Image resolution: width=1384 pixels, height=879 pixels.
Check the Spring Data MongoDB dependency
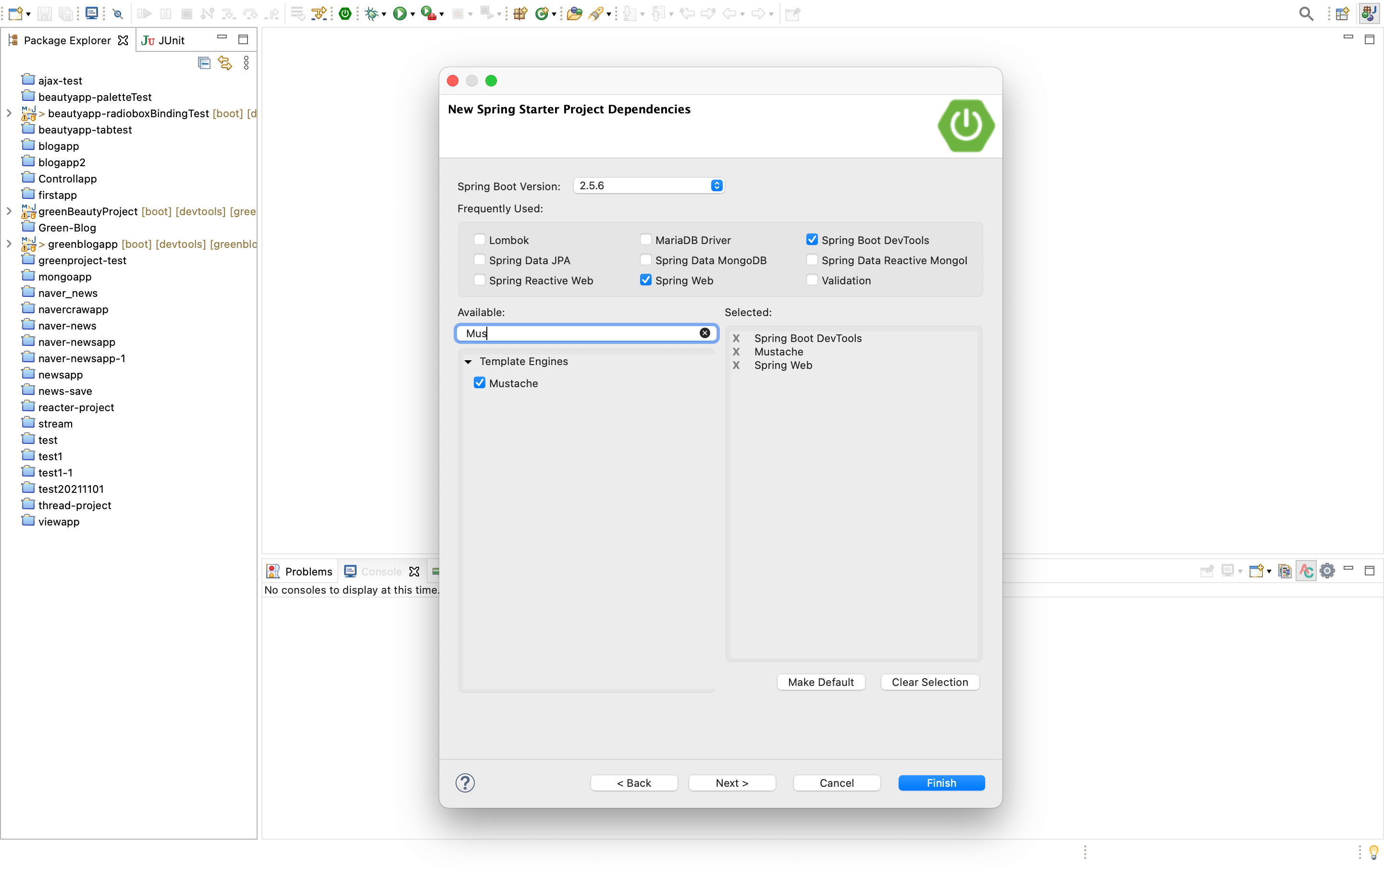(645, 260)
